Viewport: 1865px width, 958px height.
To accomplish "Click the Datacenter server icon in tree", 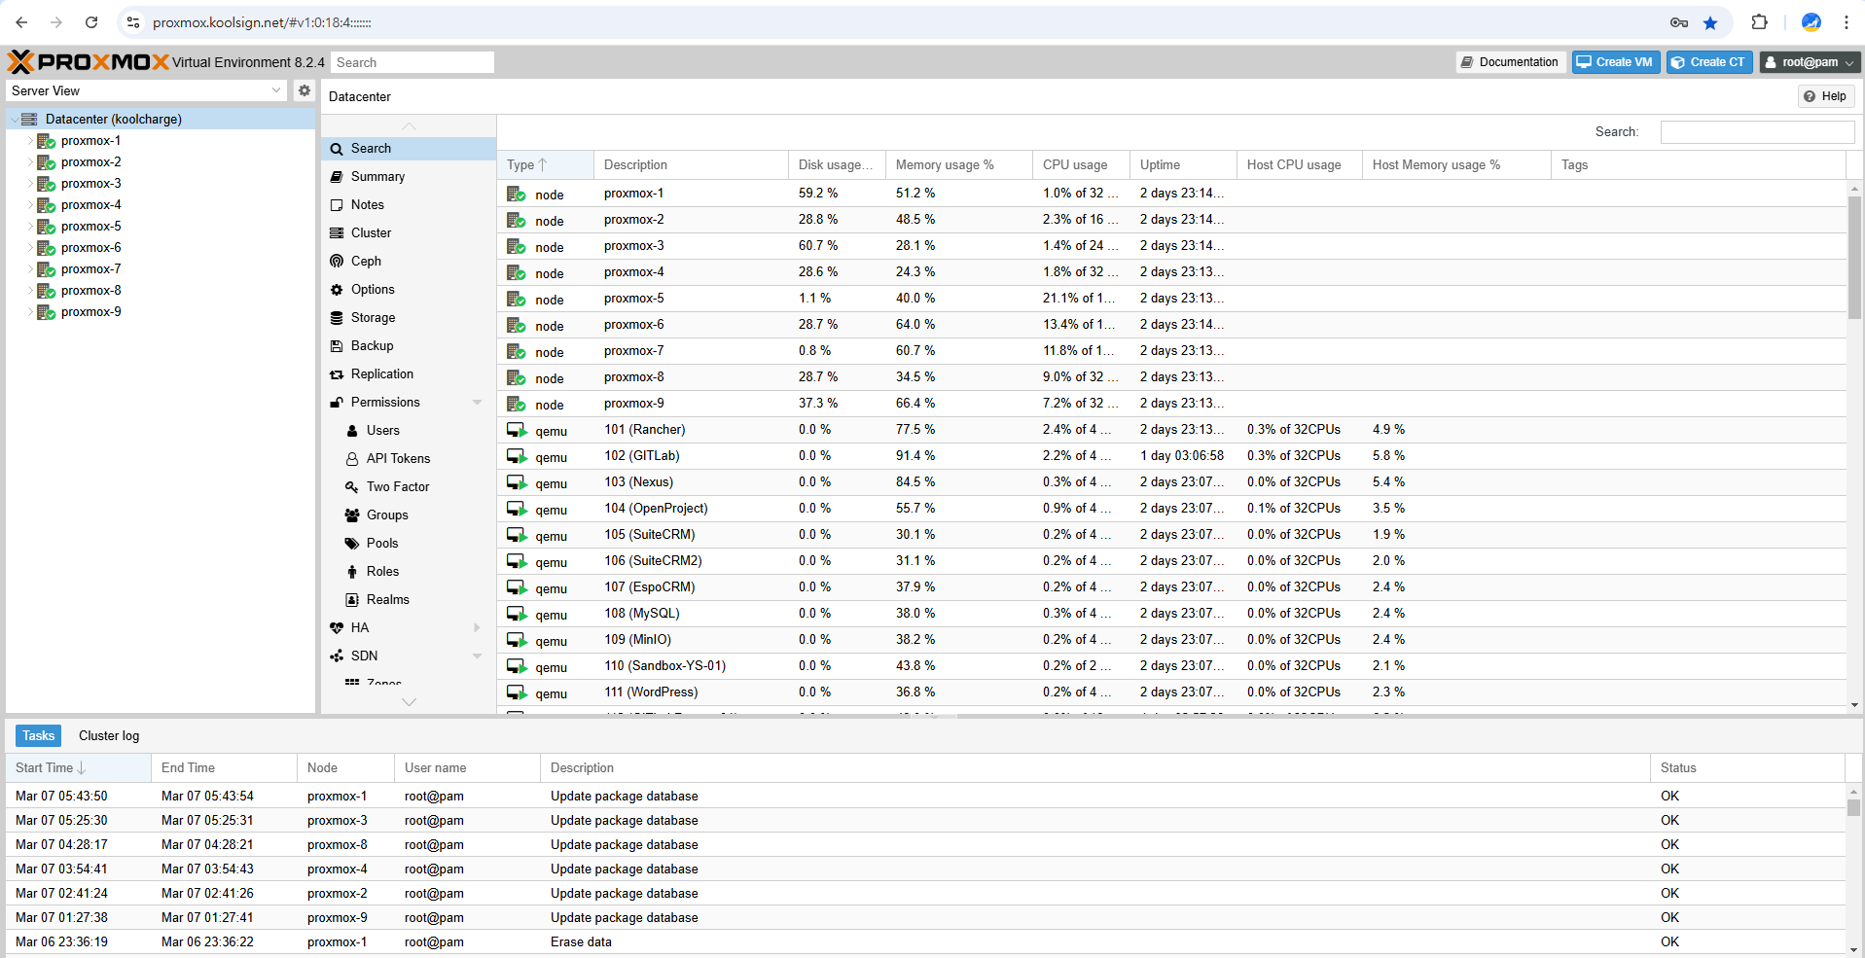I will click(29, 119).
